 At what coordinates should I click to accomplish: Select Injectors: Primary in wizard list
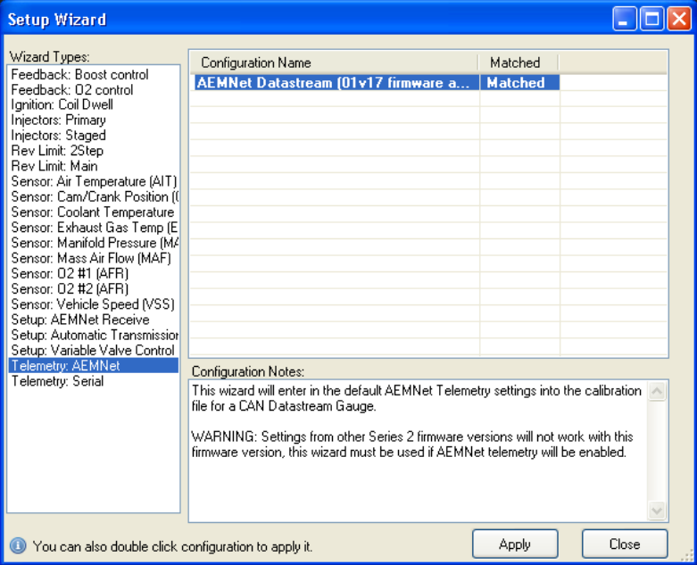[58, 120]
